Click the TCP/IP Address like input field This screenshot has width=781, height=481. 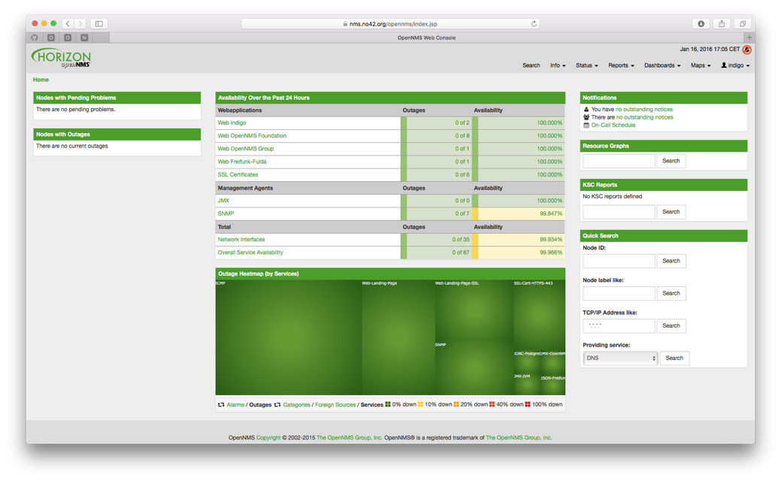point(619,326)
